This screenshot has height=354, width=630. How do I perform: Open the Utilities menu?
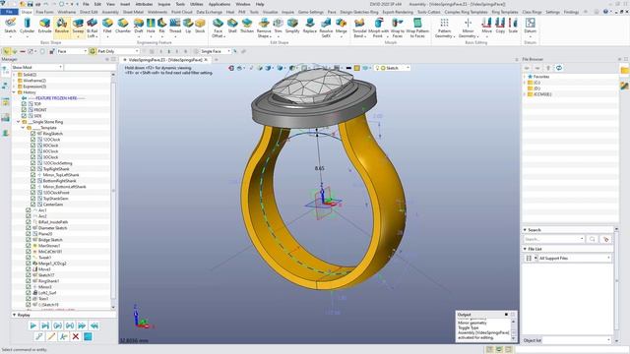click(x=197, y=4)
